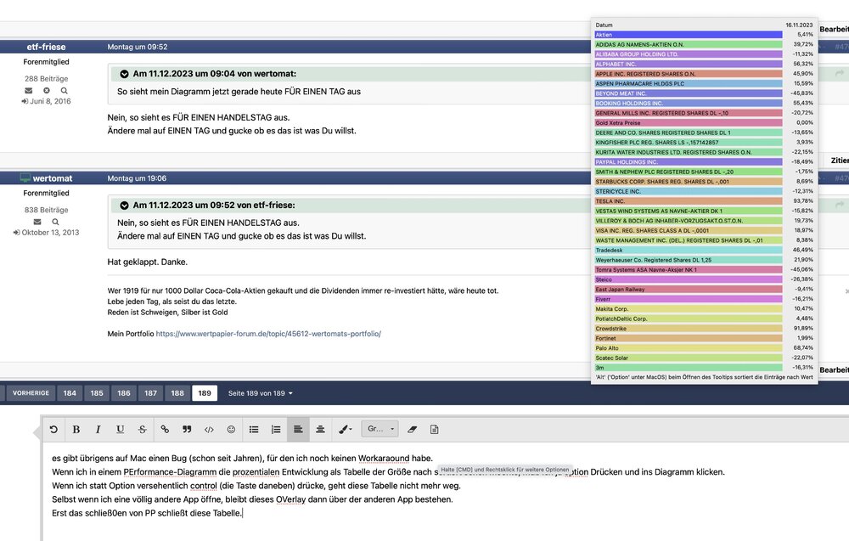The width and height of the screenshot is (849, 541).
Task: Search wertomat's posts via magnifier icon
Action: 55,222
